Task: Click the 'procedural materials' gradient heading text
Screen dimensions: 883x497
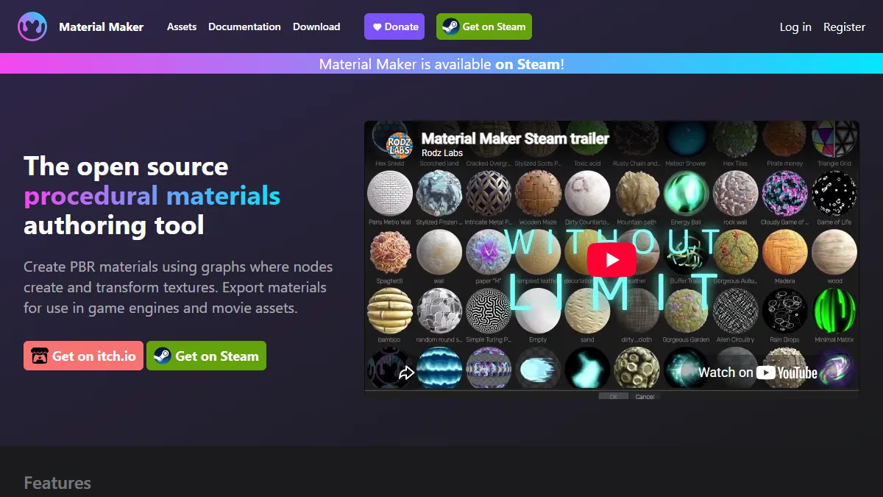Action: click(152, 196)
